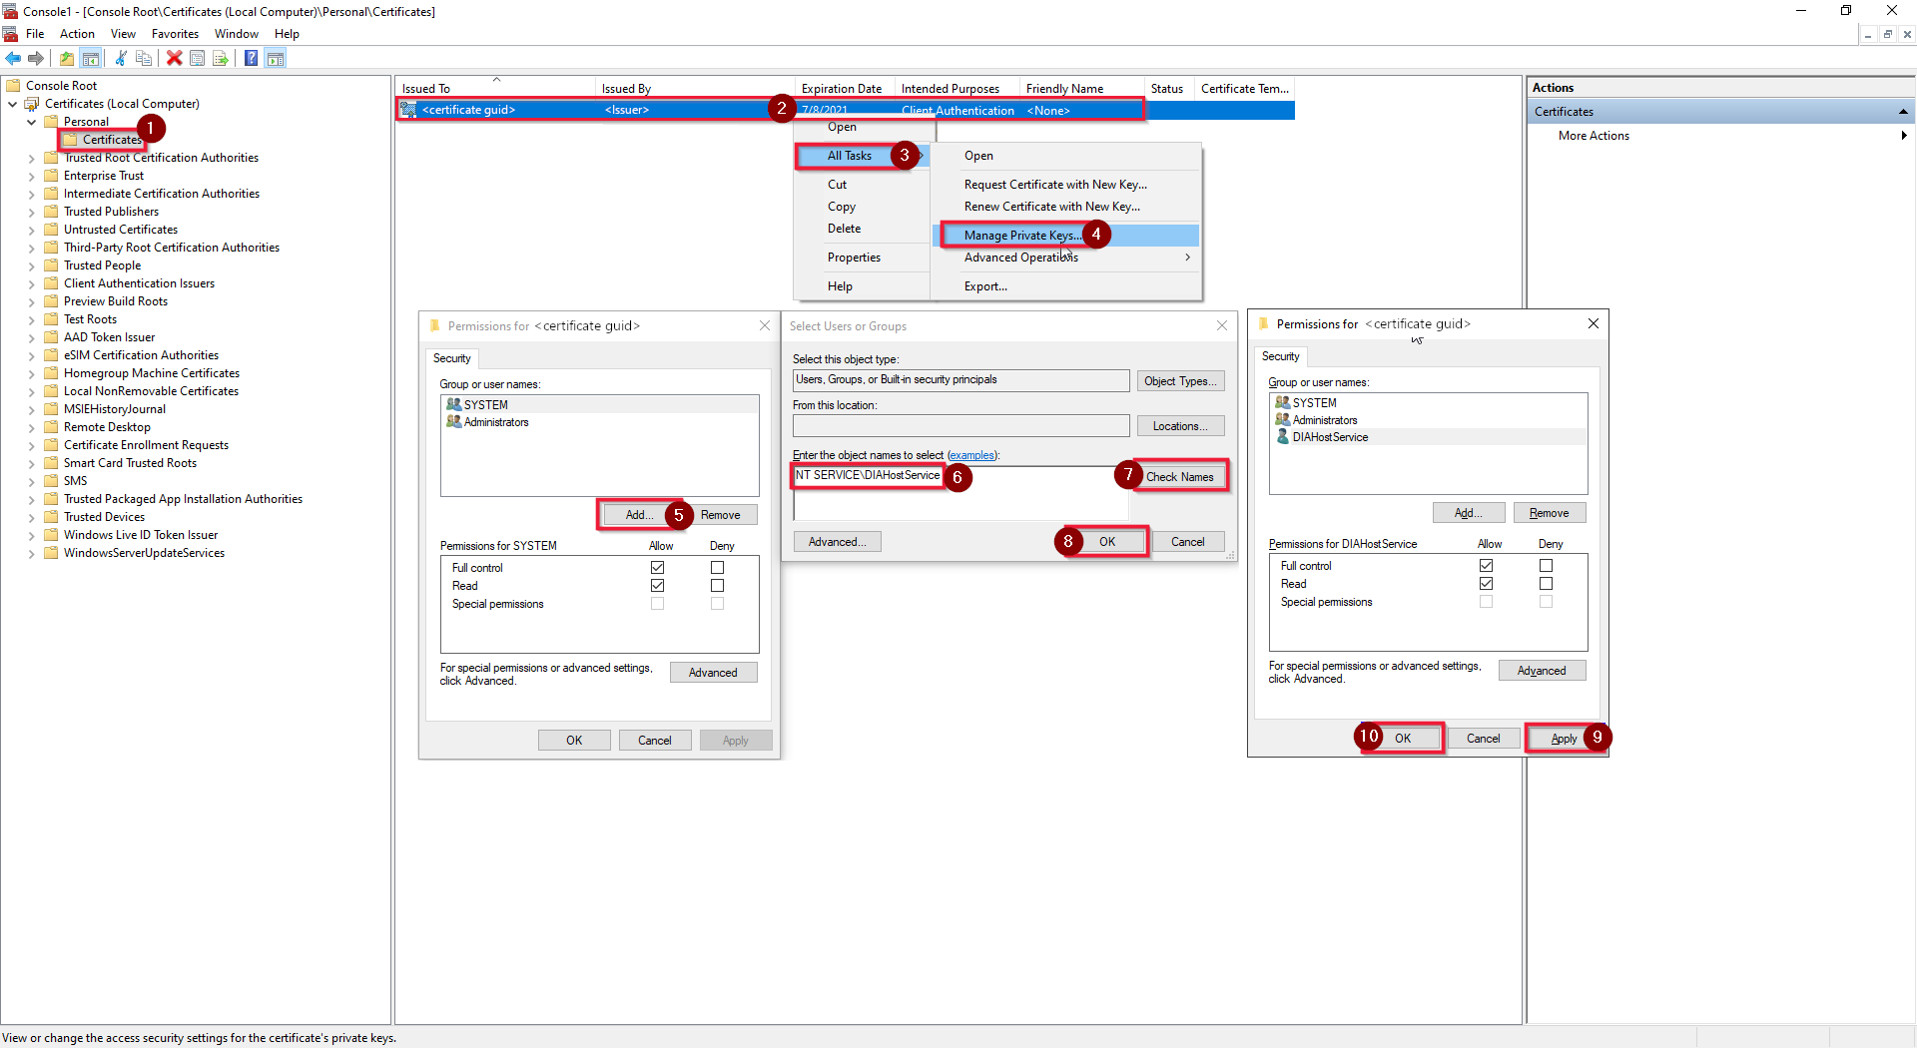Select DIAHostService in the user list
This screenshot has width=1917, height=1048.
click(1330, 437)
